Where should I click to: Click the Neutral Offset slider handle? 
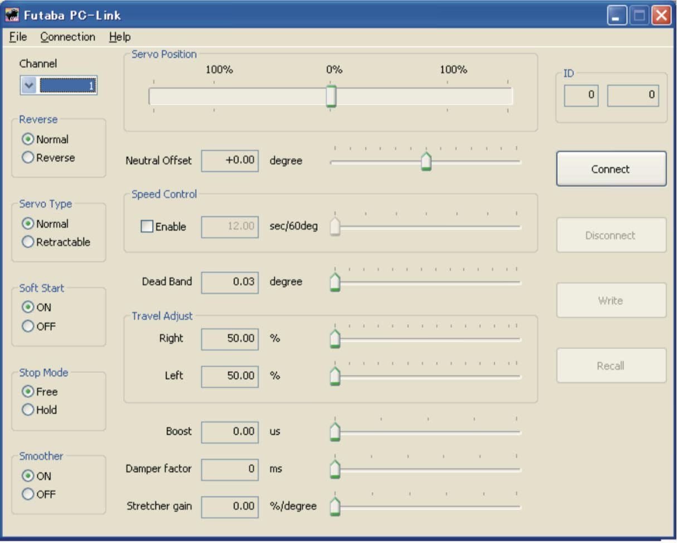coord(426,162)
